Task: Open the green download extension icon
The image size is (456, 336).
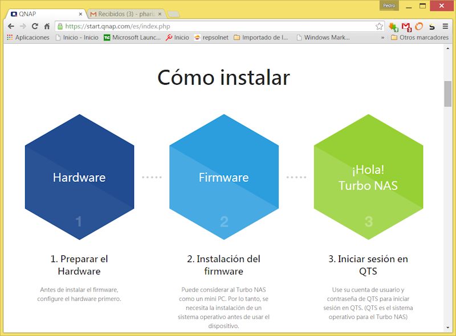Action: pyautogui.click(x=393, y=27)
